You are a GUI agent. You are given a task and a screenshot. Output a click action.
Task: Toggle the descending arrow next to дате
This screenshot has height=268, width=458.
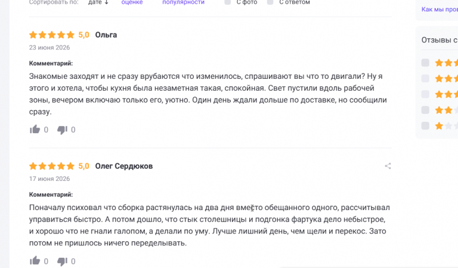click(106, 2)
